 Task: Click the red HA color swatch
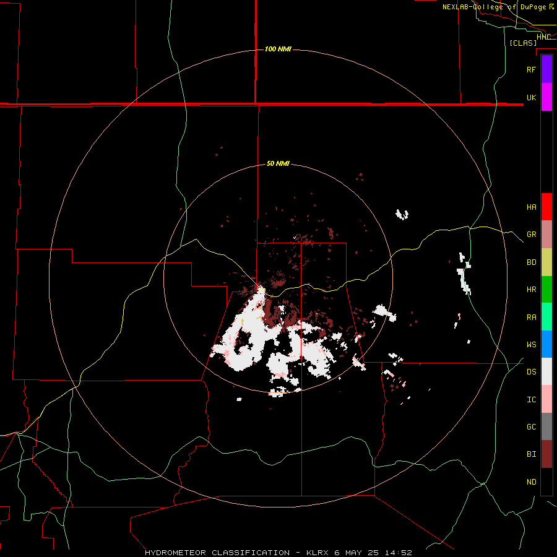(546, 207)
